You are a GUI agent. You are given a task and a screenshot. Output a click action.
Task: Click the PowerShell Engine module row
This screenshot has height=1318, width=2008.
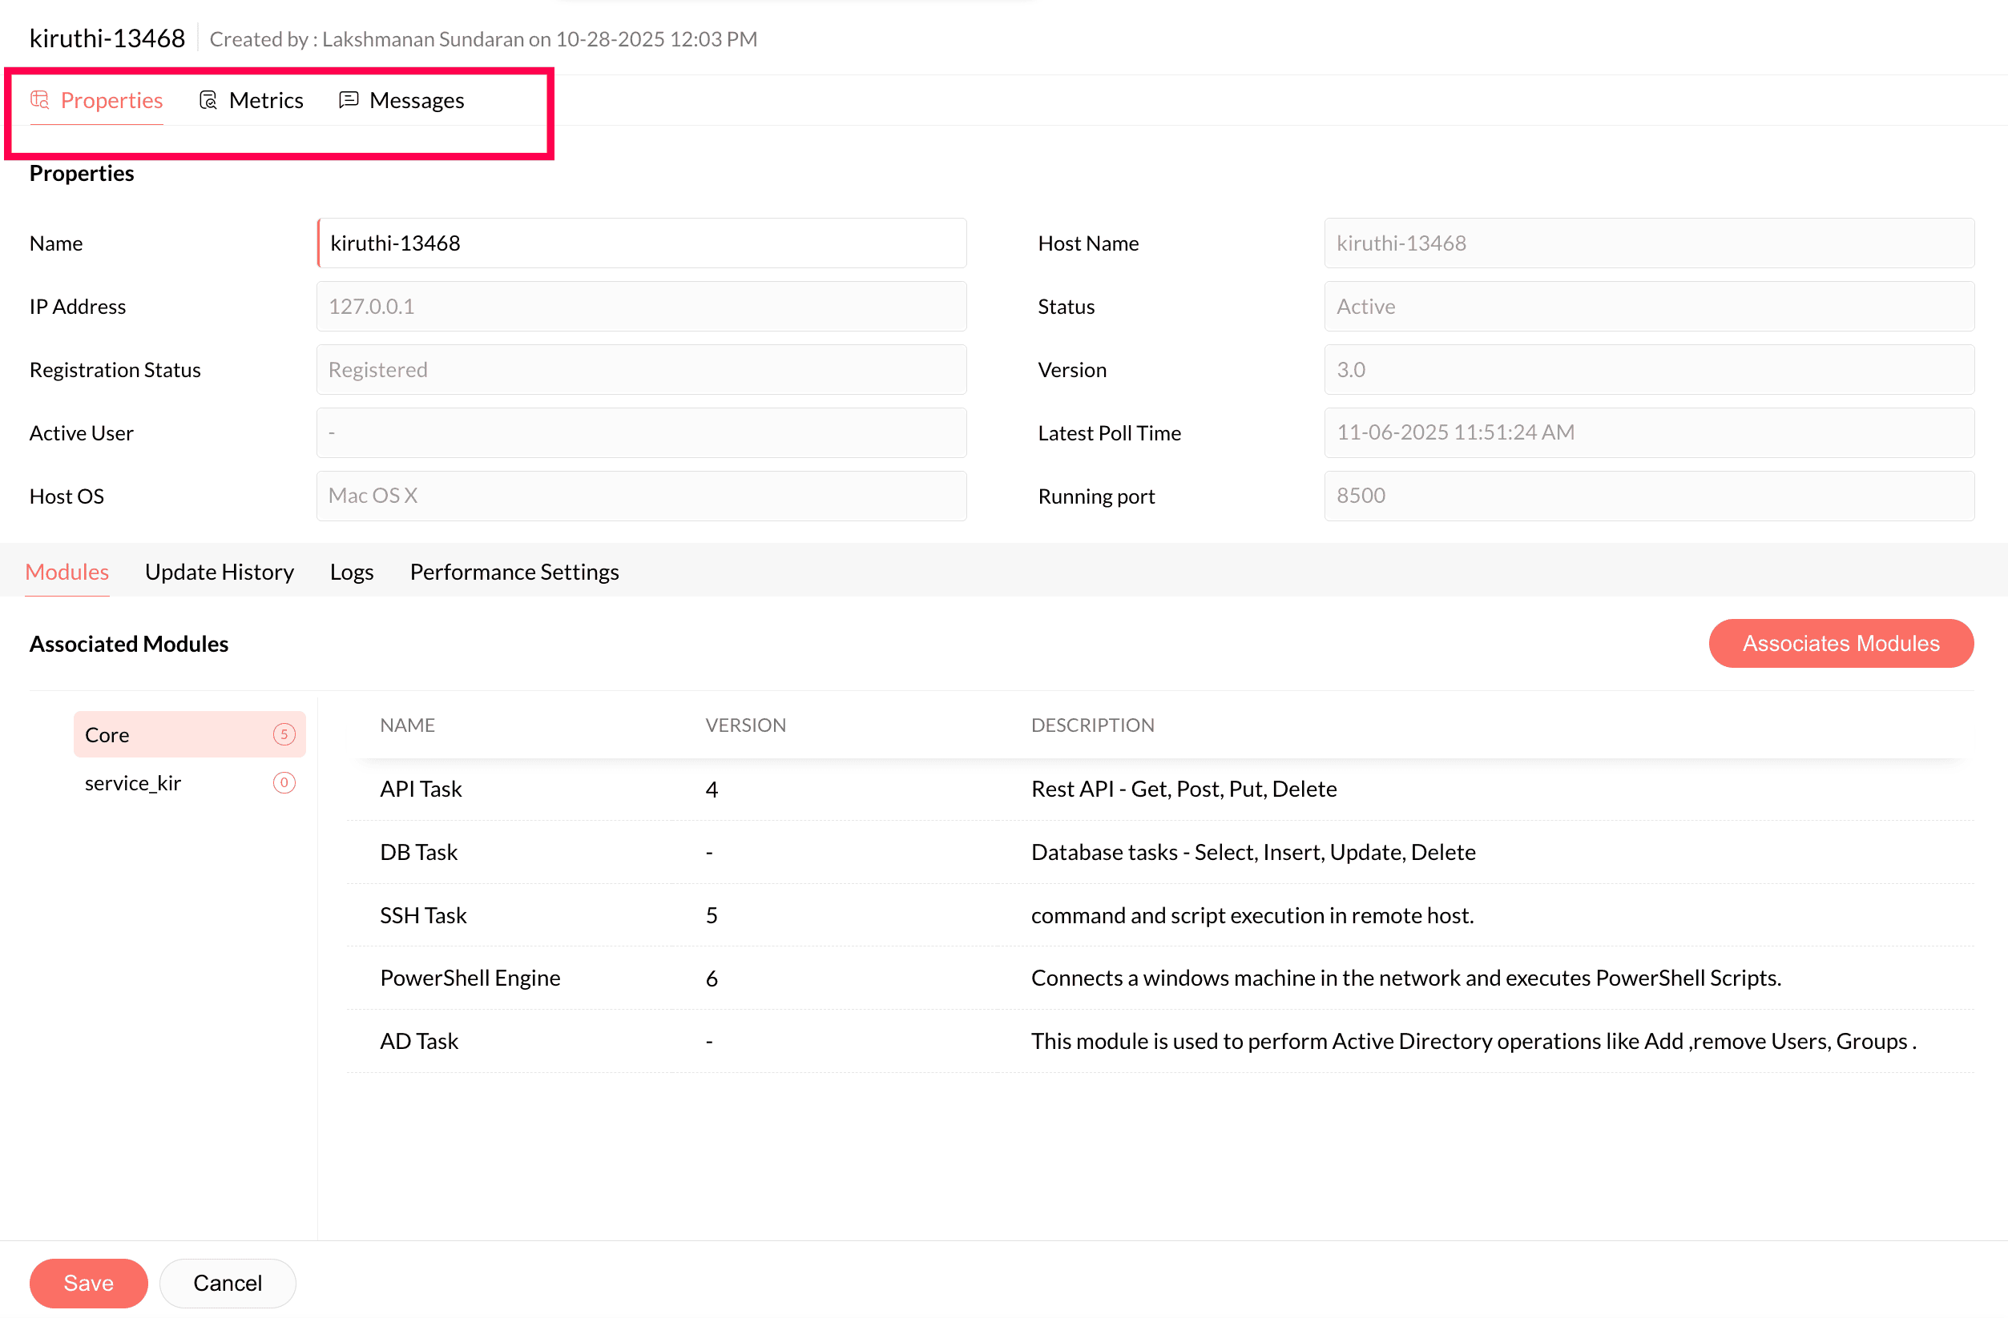click(470, 978)
